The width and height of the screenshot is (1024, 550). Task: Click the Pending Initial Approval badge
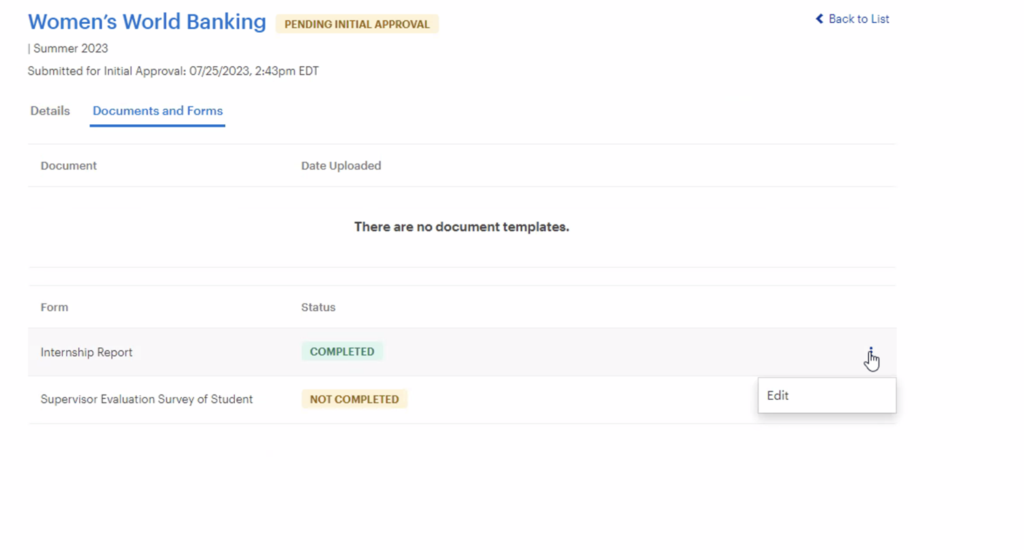click(x=357, y=25)
